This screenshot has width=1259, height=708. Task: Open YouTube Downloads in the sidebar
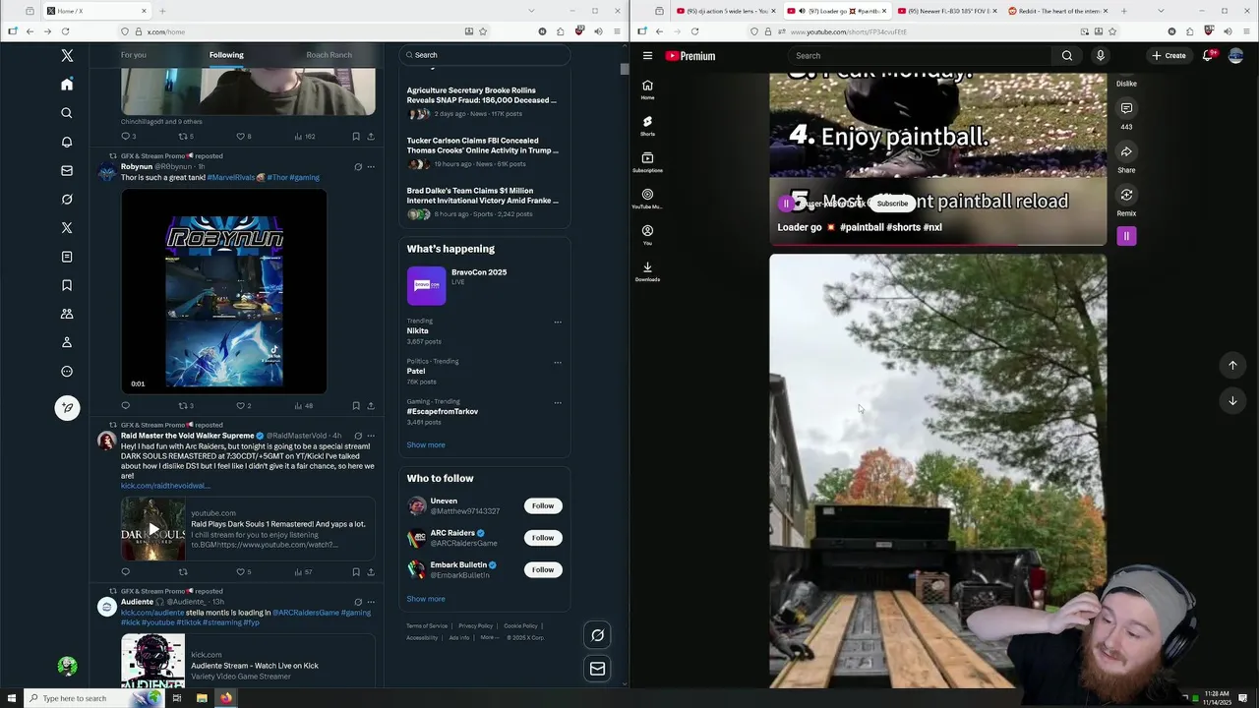pyautogui.click(x=647, y=270)
